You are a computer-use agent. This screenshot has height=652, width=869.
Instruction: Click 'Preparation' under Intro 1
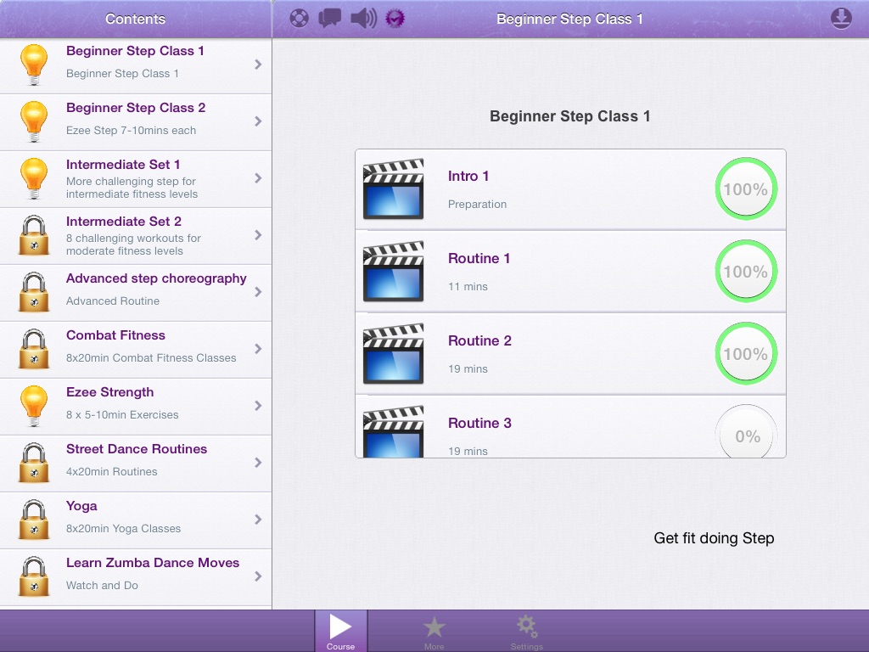click(477, 204)
